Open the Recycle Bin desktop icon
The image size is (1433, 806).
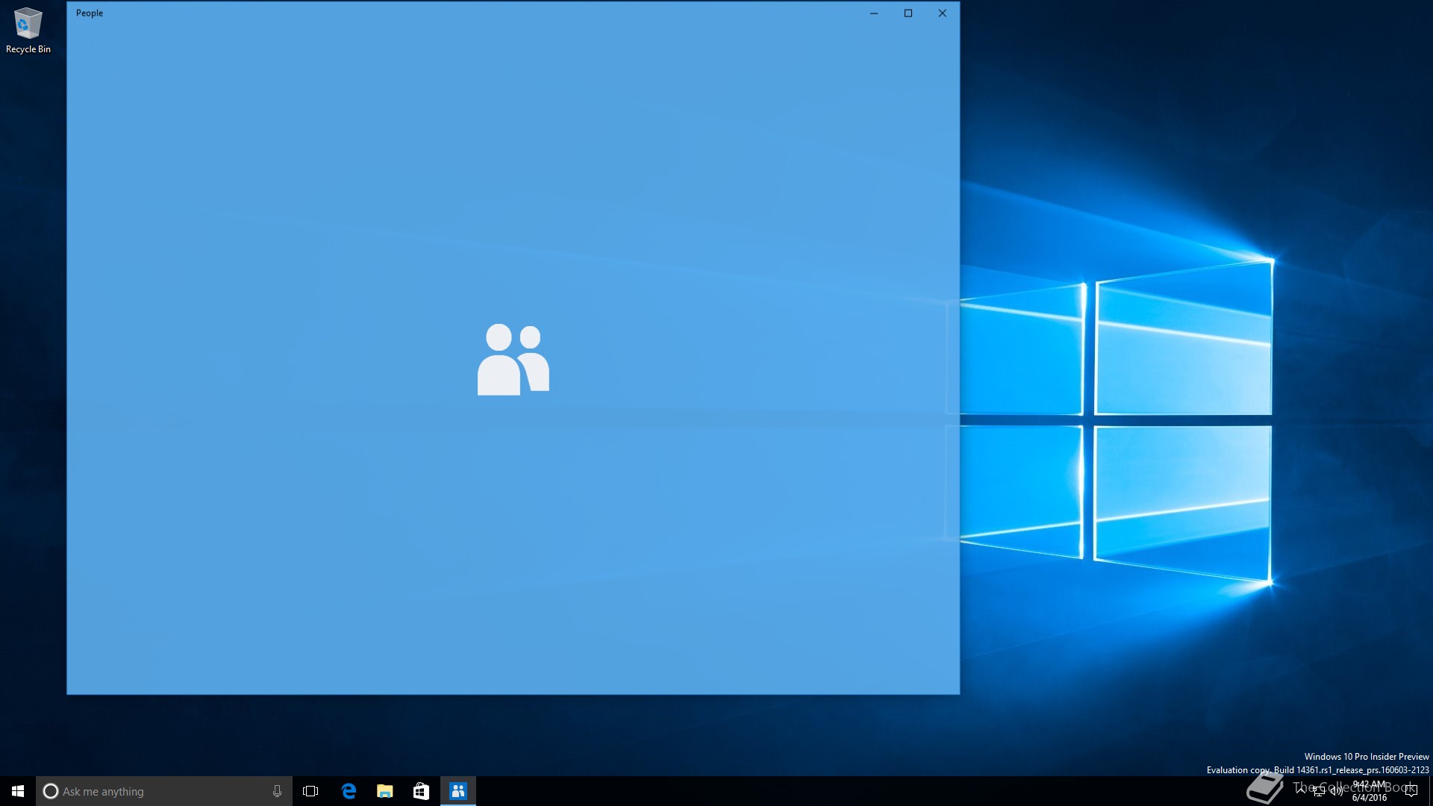[28, 30]
